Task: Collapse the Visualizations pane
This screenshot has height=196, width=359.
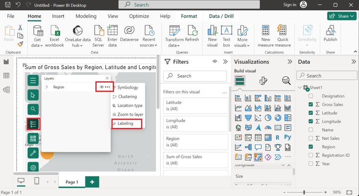Action: 290,62
